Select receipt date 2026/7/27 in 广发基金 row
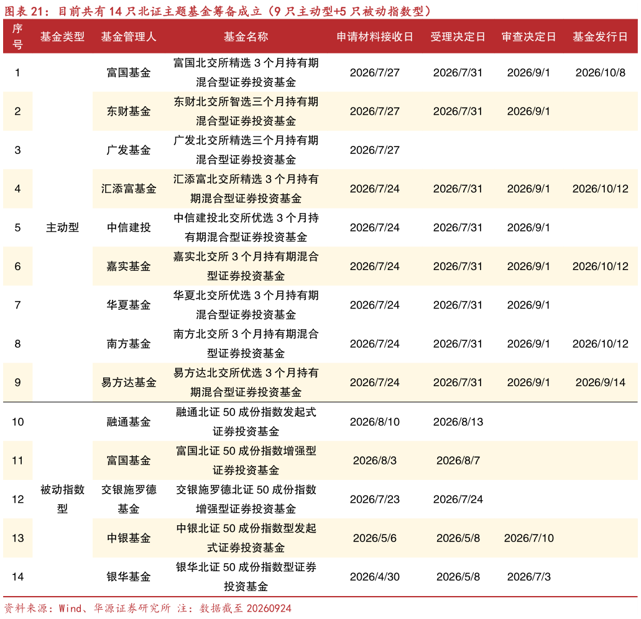Image resolution: width=641 pixels, height=619 pixels. click(374, 150)
